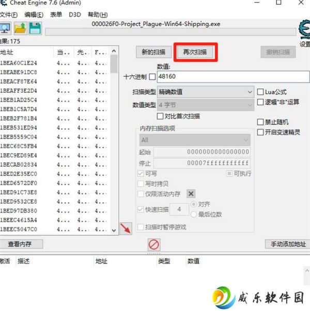This screenshot has height=311, width=310.
Task: Open the 数值类型 dropdown showing 4 字节
Action: click(x=206, y=105)
